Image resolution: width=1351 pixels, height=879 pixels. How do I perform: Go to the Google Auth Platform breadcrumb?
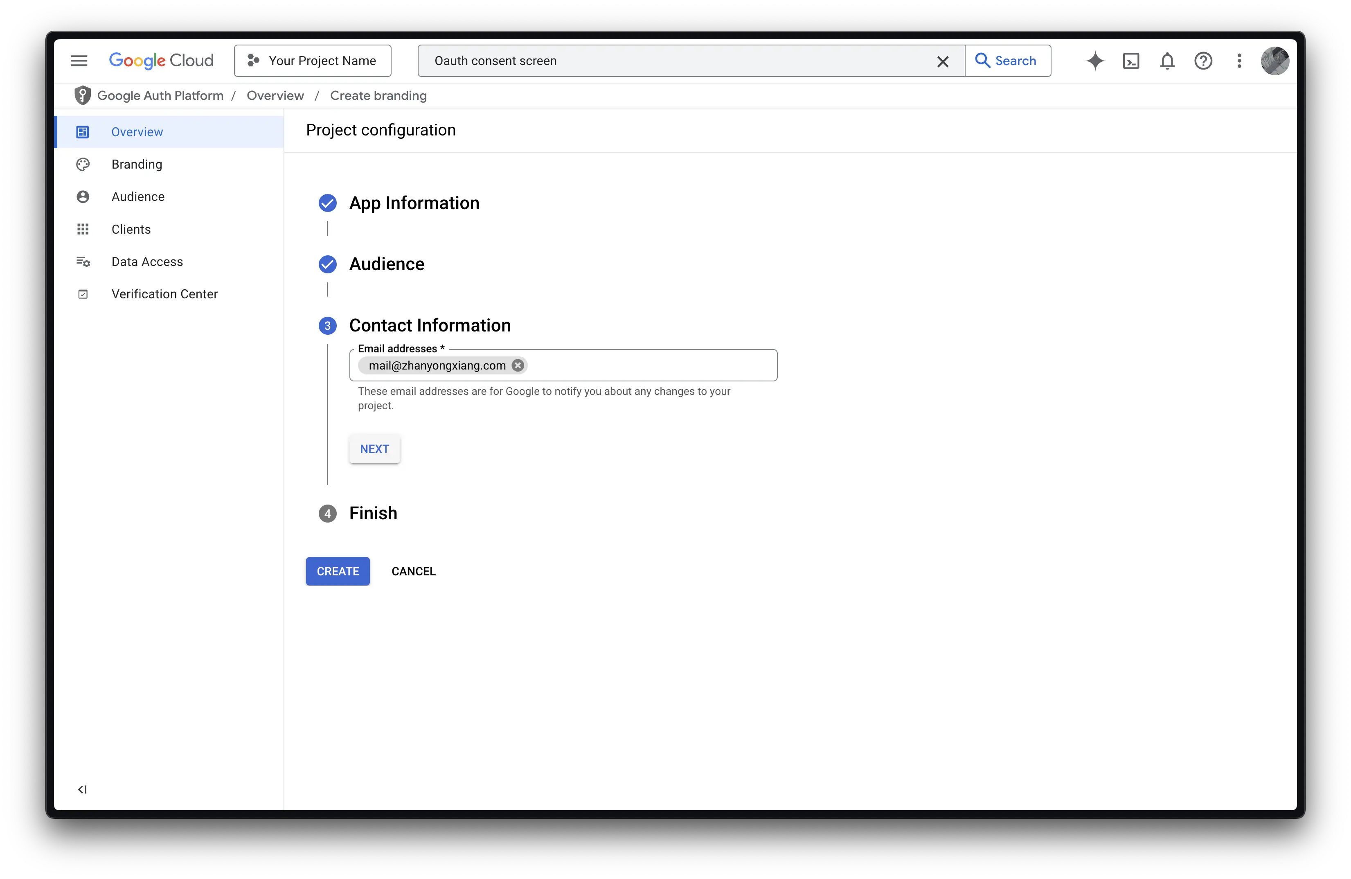160,95
